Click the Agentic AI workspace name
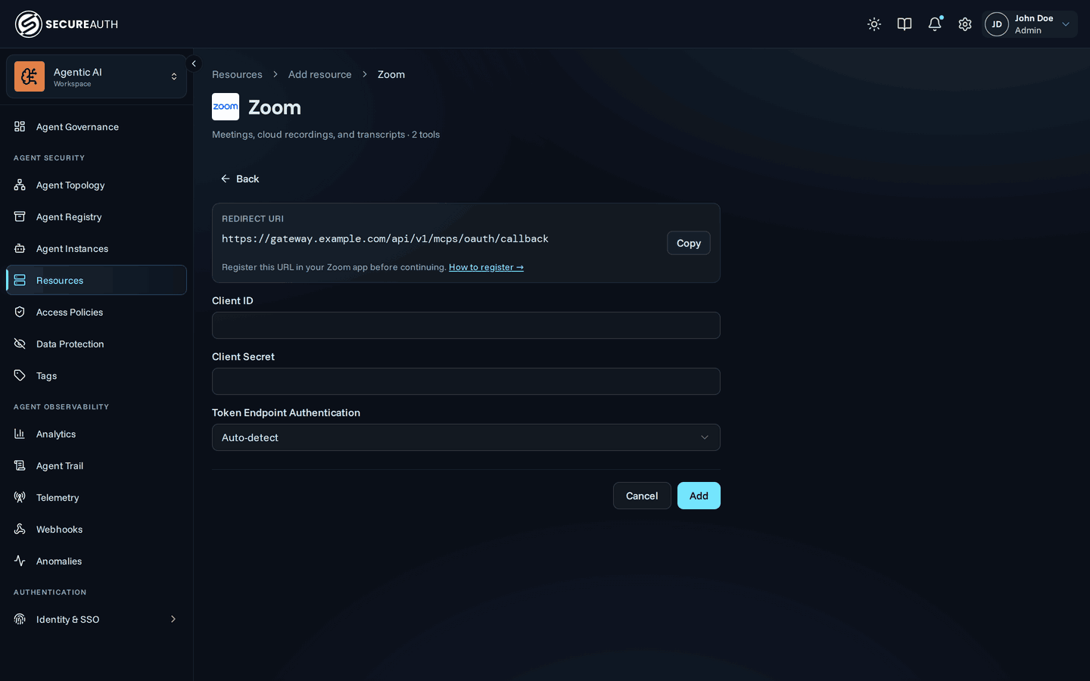The height and width of the screenshot is (681, 1090). pos(77,72)
